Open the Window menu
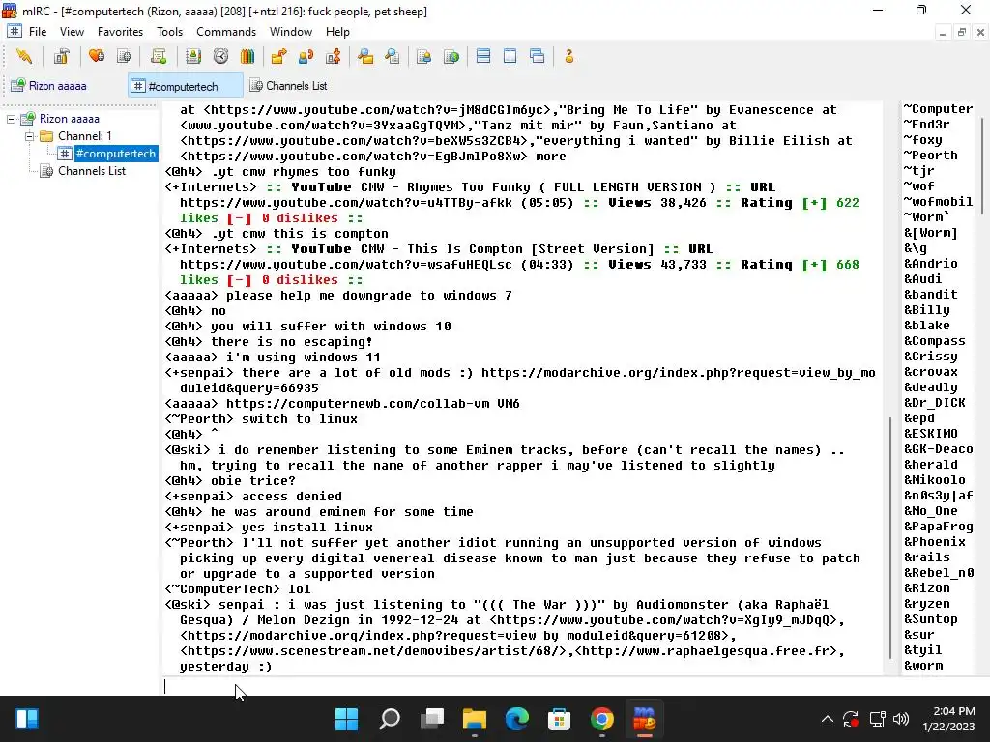This screenshot has height=742, width=990. pyautogui.click(x=290, y=32)
